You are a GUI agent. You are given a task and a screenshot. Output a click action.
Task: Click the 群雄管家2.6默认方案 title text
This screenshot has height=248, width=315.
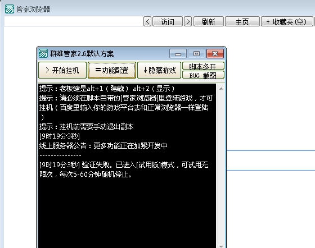click(82, 54)
